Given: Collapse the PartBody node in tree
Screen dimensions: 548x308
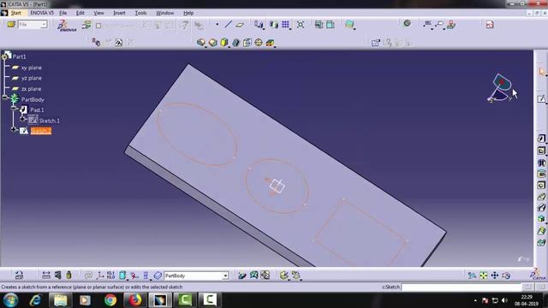Looking at the screenshot, I should tap(5, 98).
